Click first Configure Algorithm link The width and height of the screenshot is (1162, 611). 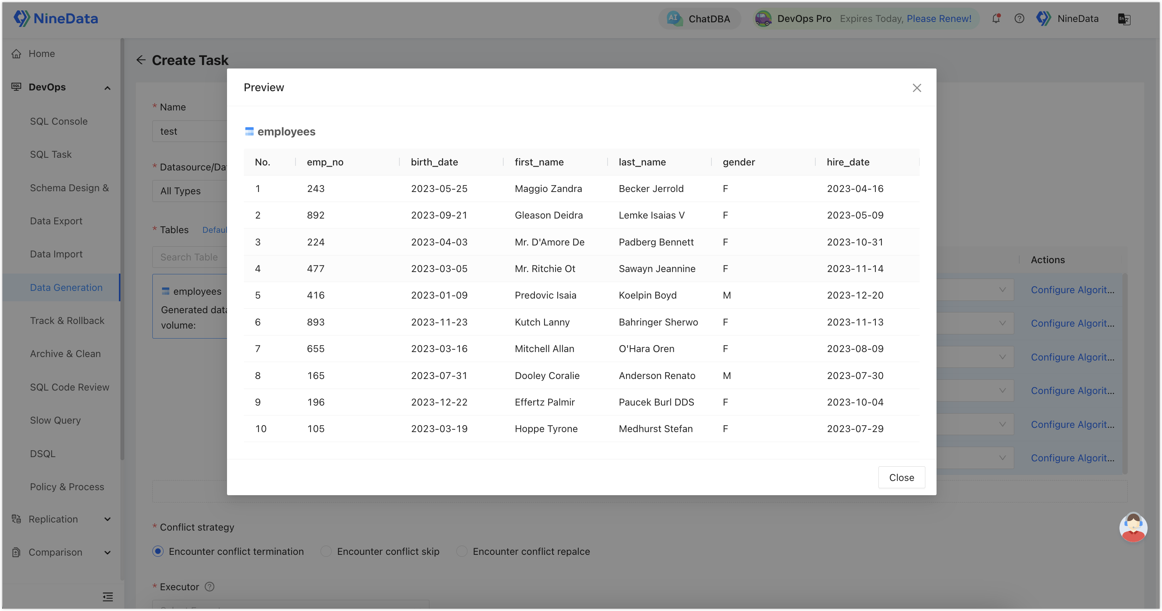(x=1072, y=290)
